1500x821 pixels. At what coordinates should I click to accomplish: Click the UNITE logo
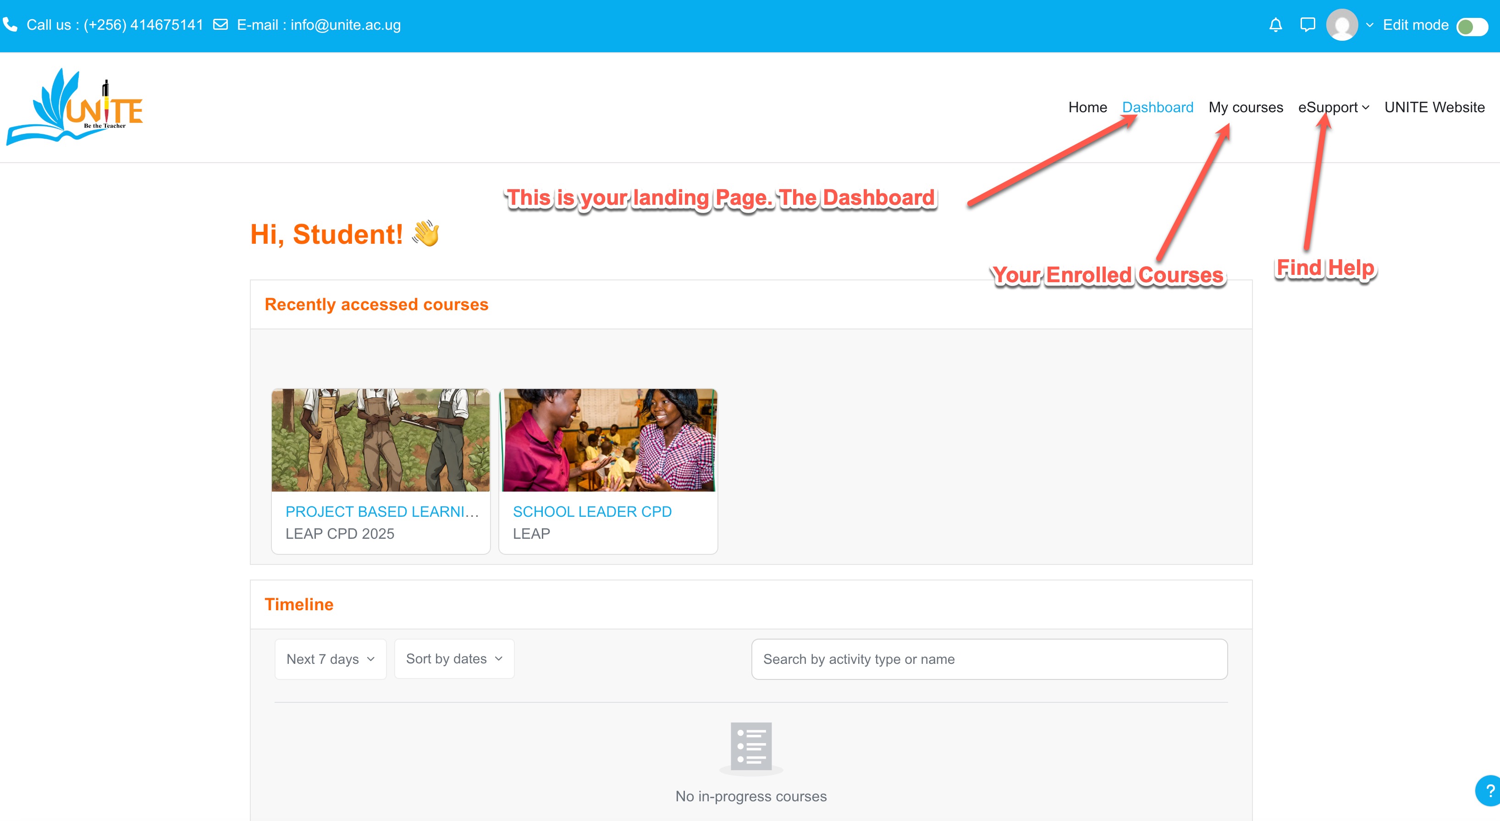pos(75,106)
